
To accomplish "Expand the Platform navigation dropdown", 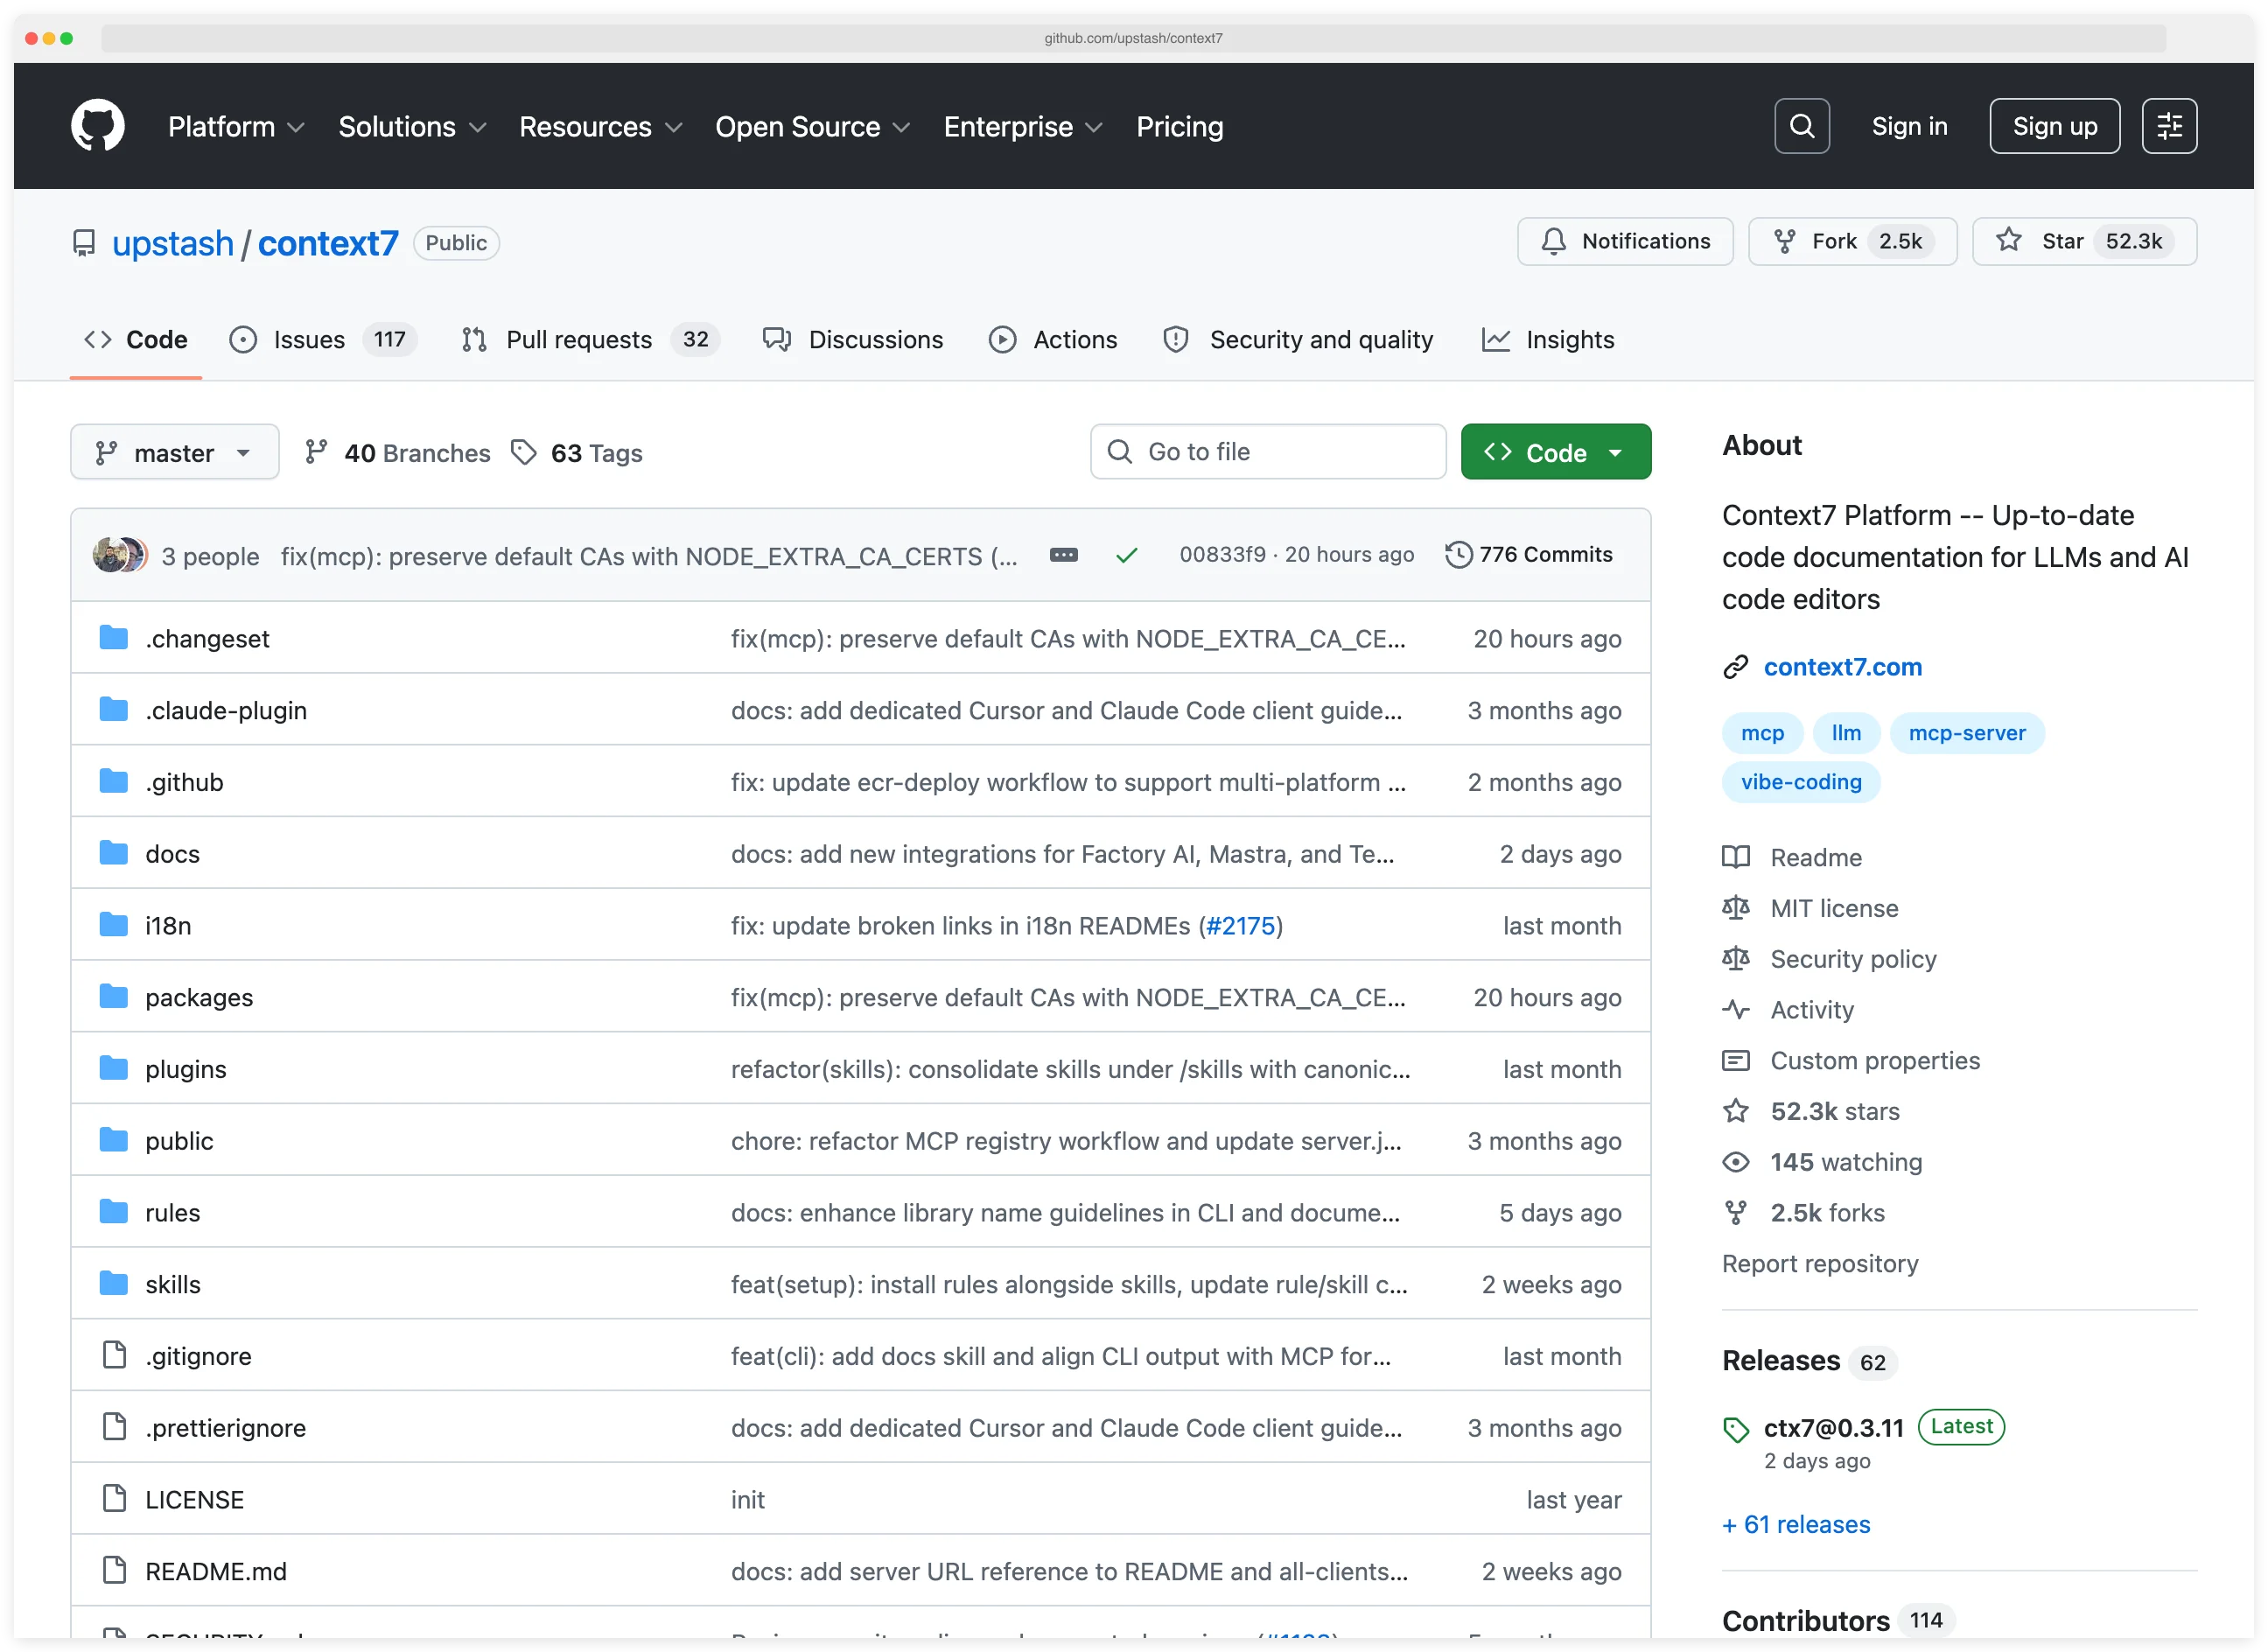I will pyautogui.click(x=235, y=127).
